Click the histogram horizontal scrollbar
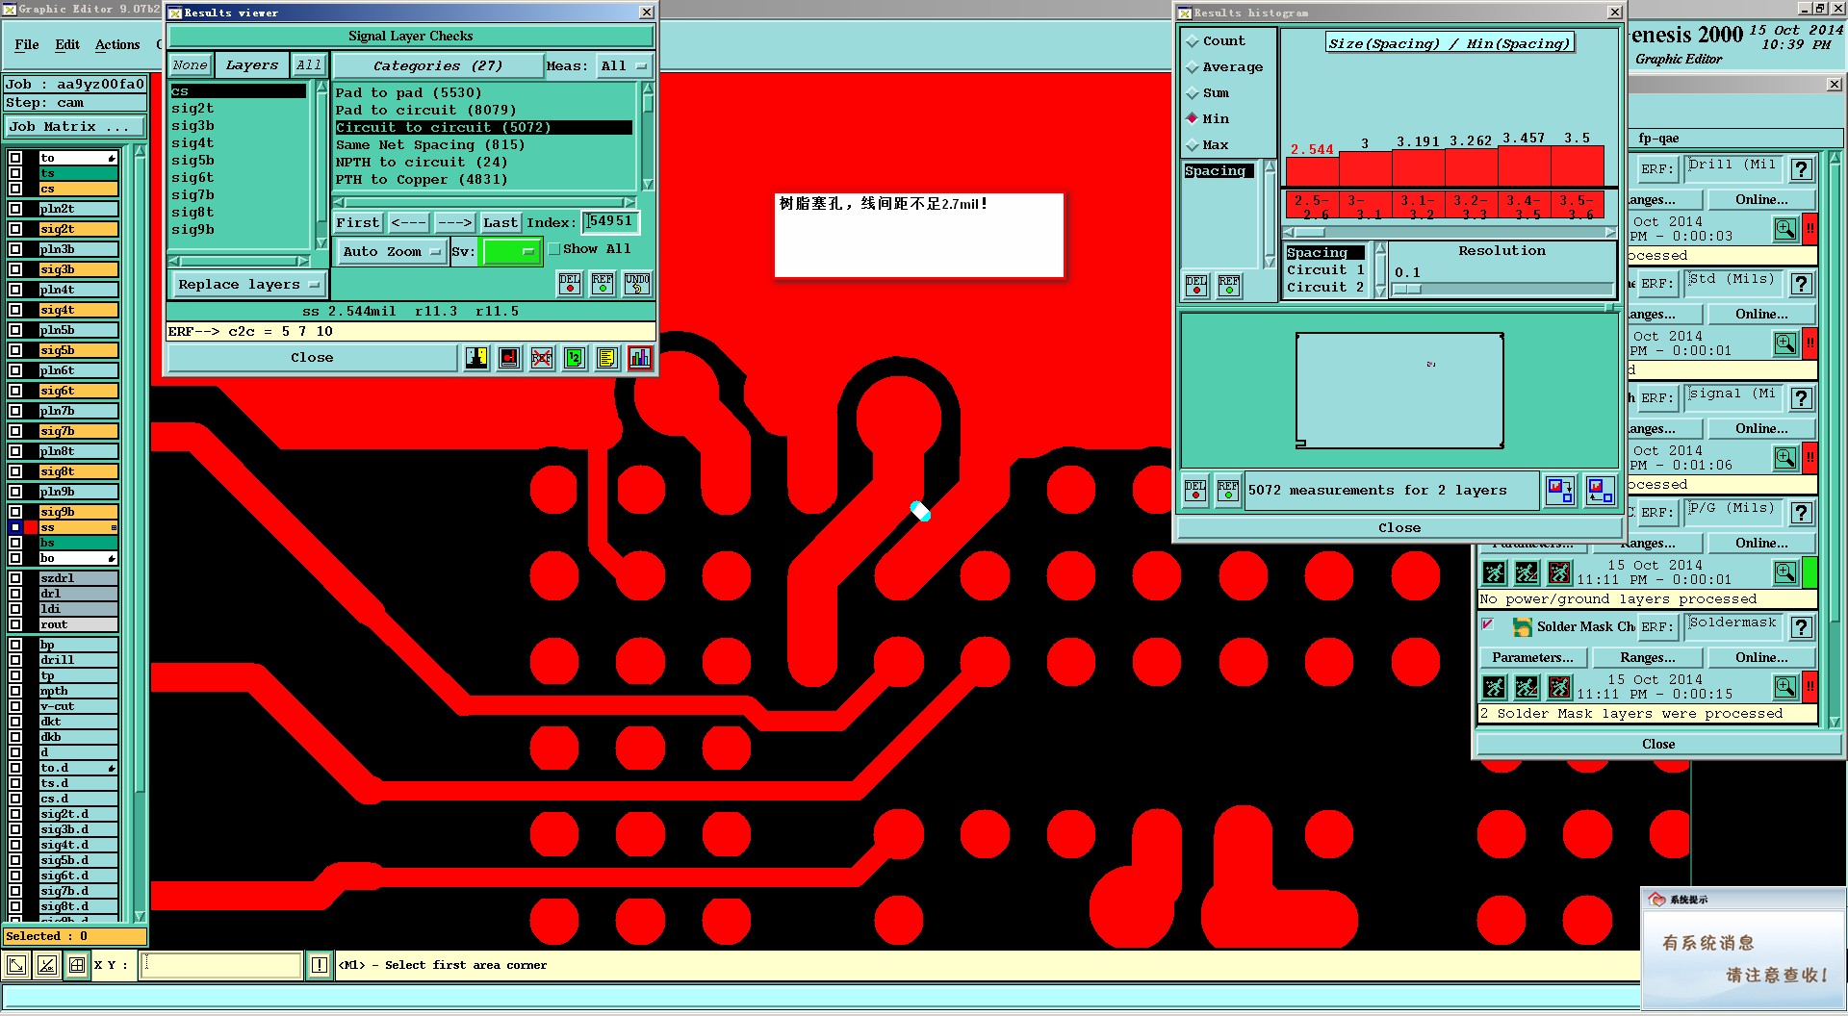Viewport: 1848px width, 1016px height. coord(1450,233)
